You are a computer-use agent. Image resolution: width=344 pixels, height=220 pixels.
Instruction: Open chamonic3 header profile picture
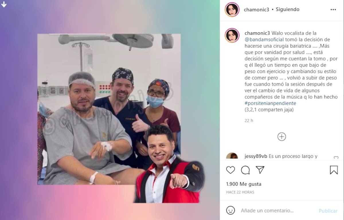pyautogui.click(x=232, y=9)
